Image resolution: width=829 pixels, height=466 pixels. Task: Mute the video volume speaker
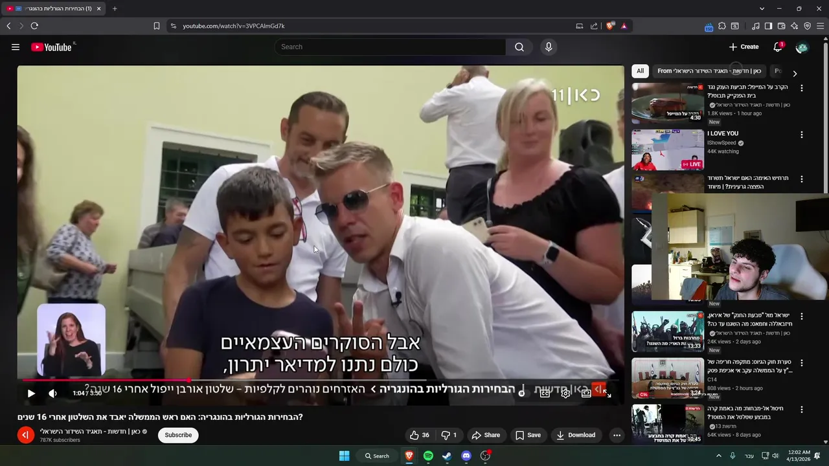[x=52, y=393]
